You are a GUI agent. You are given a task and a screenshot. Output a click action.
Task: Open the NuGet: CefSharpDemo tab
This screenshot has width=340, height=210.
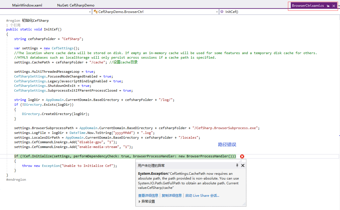[76, 5]
